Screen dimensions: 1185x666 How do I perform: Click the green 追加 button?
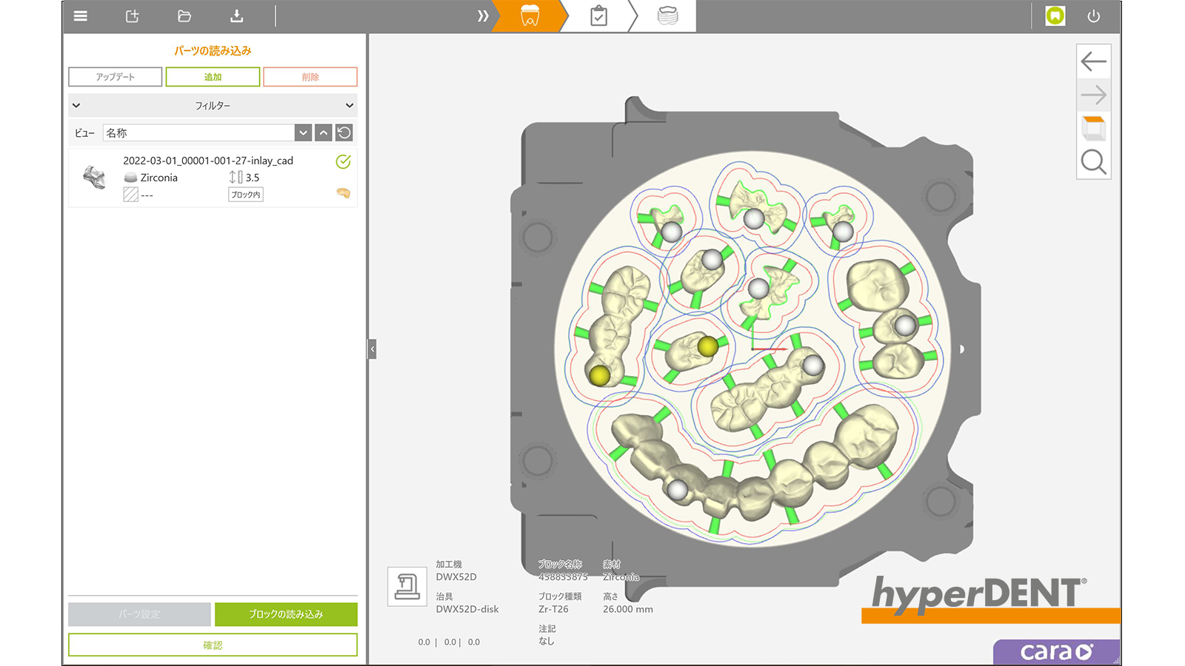click(213, 77)
